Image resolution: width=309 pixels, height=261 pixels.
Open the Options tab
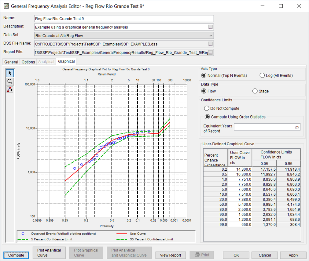[28, 62]
